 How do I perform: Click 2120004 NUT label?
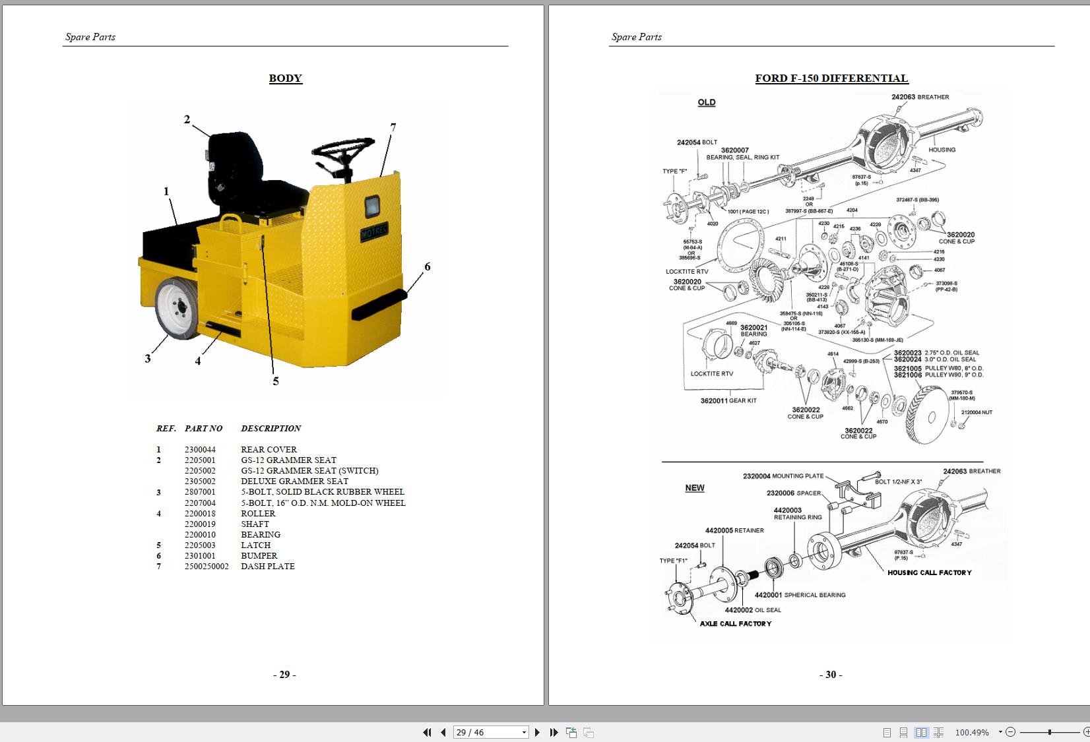(977, 412)
